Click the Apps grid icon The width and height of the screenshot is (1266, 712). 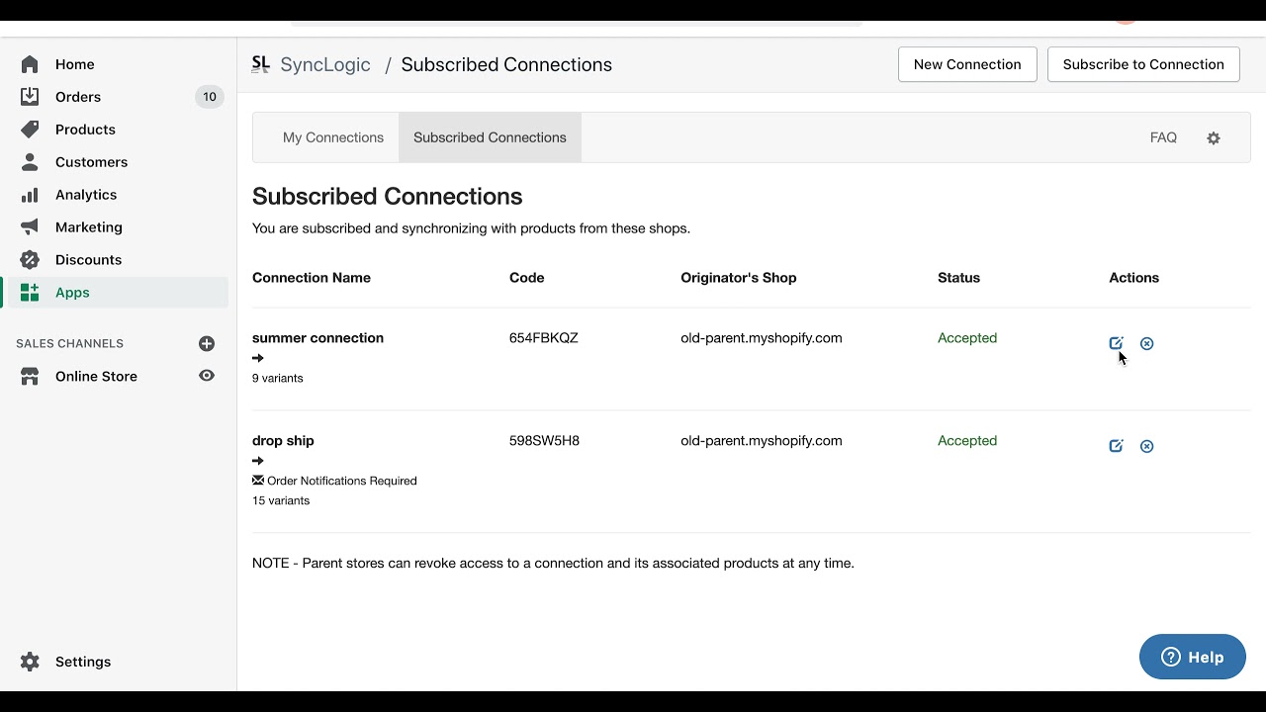point(30,293)
